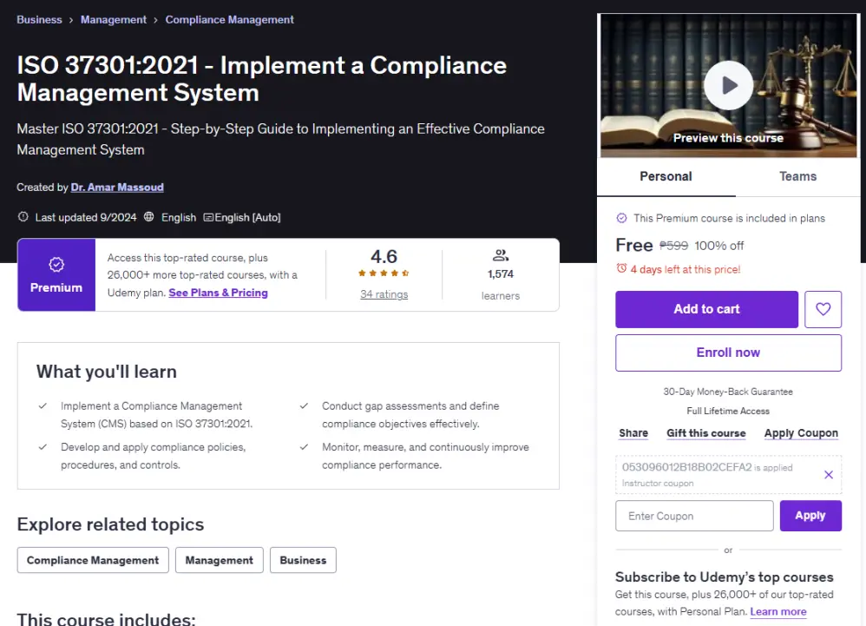The image size is (866, 626).
Task: Click the '30-Day Money-Back Guarantee' text
Action: click(728, 392)
